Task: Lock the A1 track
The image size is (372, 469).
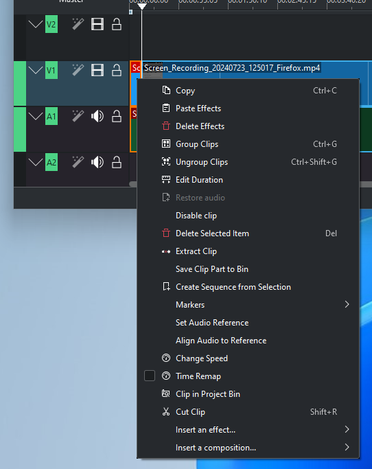Action: [117, 116]
